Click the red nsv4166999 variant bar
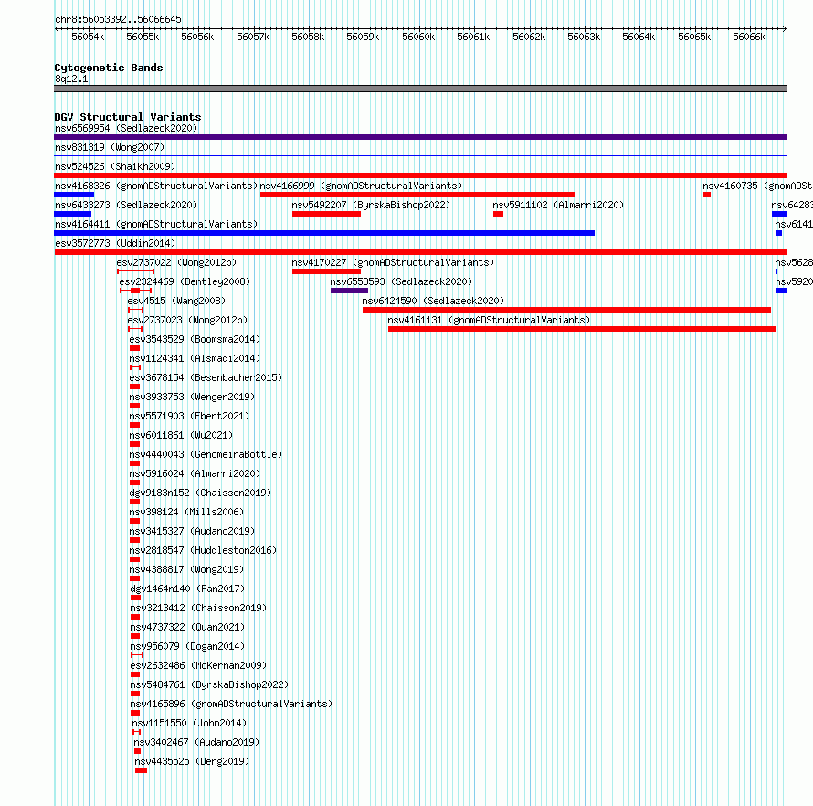The width and height of the screenshot is (813, 806). 417,195
